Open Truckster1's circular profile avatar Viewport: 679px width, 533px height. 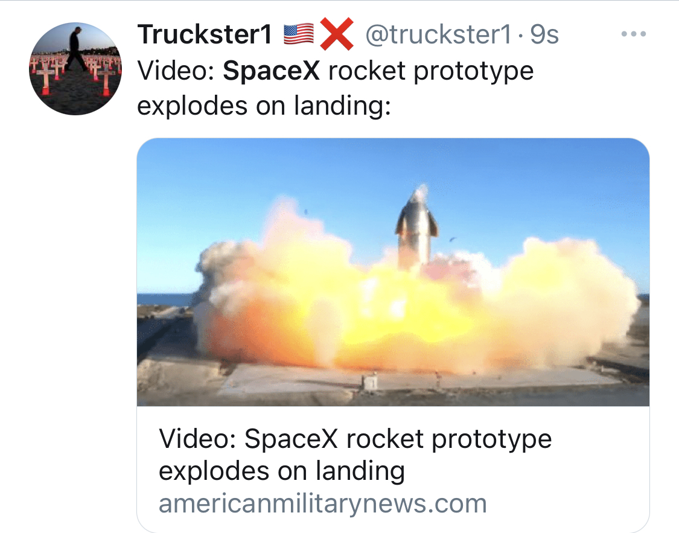(x=75, y=68)
